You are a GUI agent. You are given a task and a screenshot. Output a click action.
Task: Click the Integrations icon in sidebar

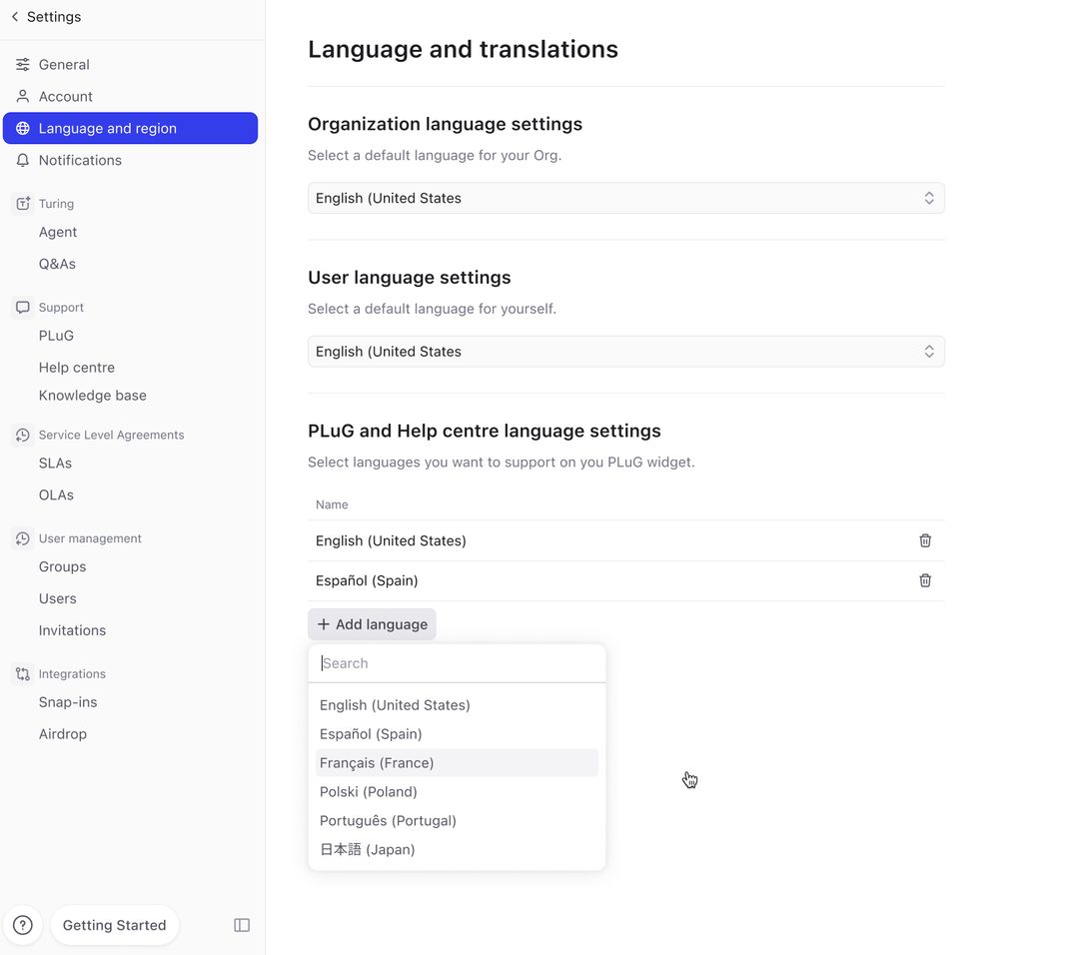[21, 673]
